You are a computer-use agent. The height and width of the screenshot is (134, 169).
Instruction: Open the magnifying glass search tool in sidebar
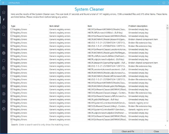tap(4, 35)
